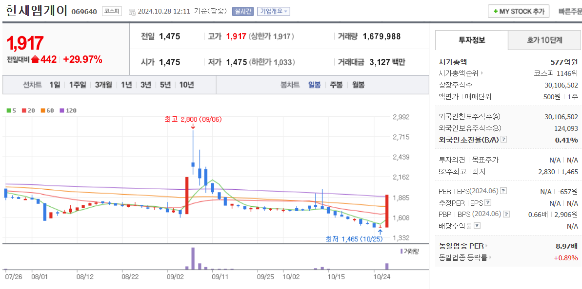Click the 외국인소진율 value 0.41%

pyautogui.click(x=566, y=140)
